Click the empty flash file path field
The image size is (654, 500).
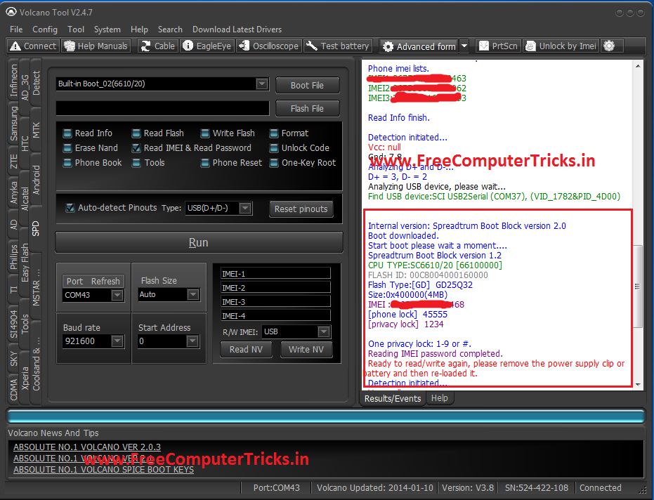163,108
